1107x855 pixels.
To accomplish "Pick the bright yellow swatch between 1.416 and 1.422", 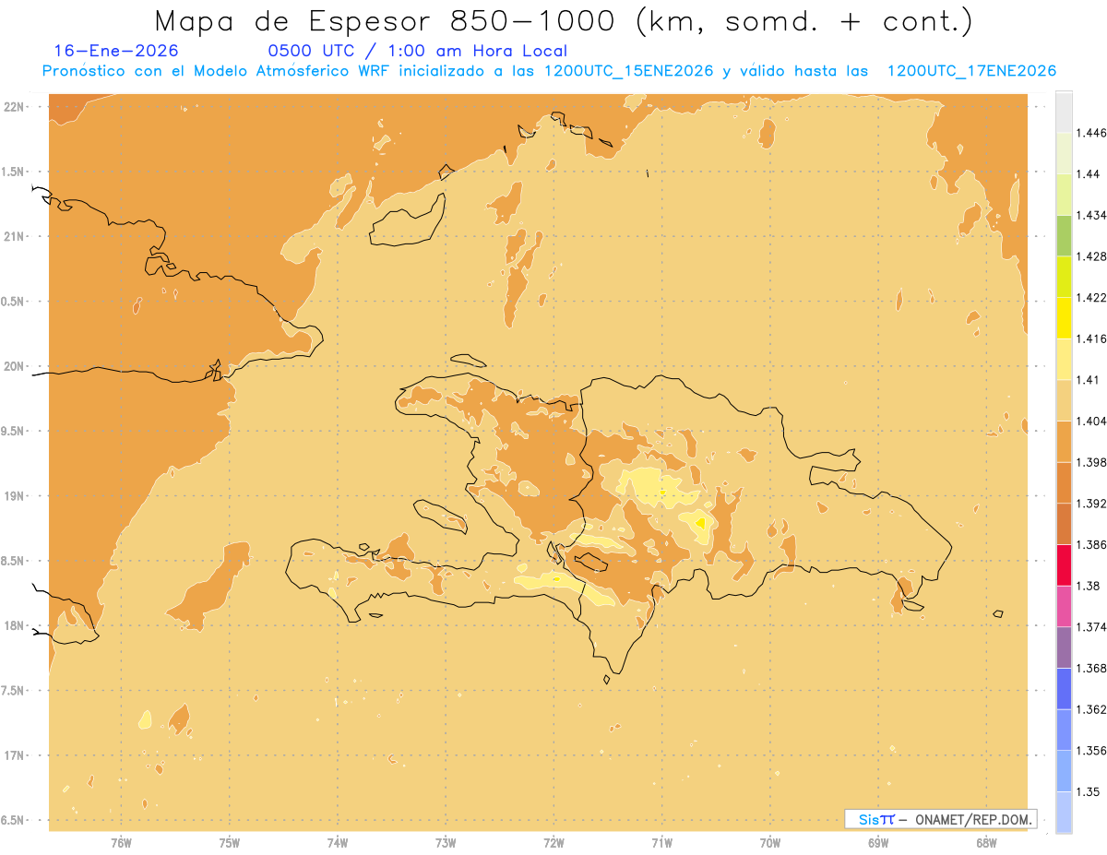I will 1064,317.
